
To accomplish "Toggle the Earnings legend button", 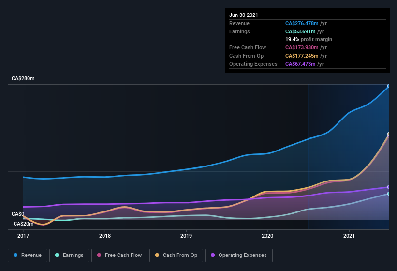I will click(69, 256).
